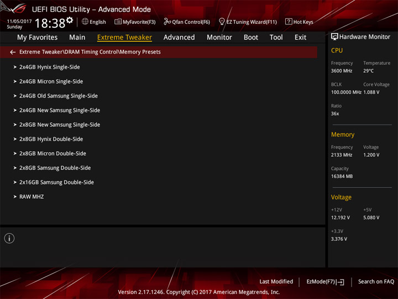Screen dimensions: 398x299
Task: Expand arrow beside 2x8GB Hynix Double-Side
Action: [15, 139]
